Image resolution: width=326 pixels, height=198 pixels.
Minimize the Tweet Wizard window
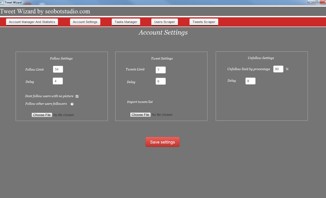click(310, 2)
